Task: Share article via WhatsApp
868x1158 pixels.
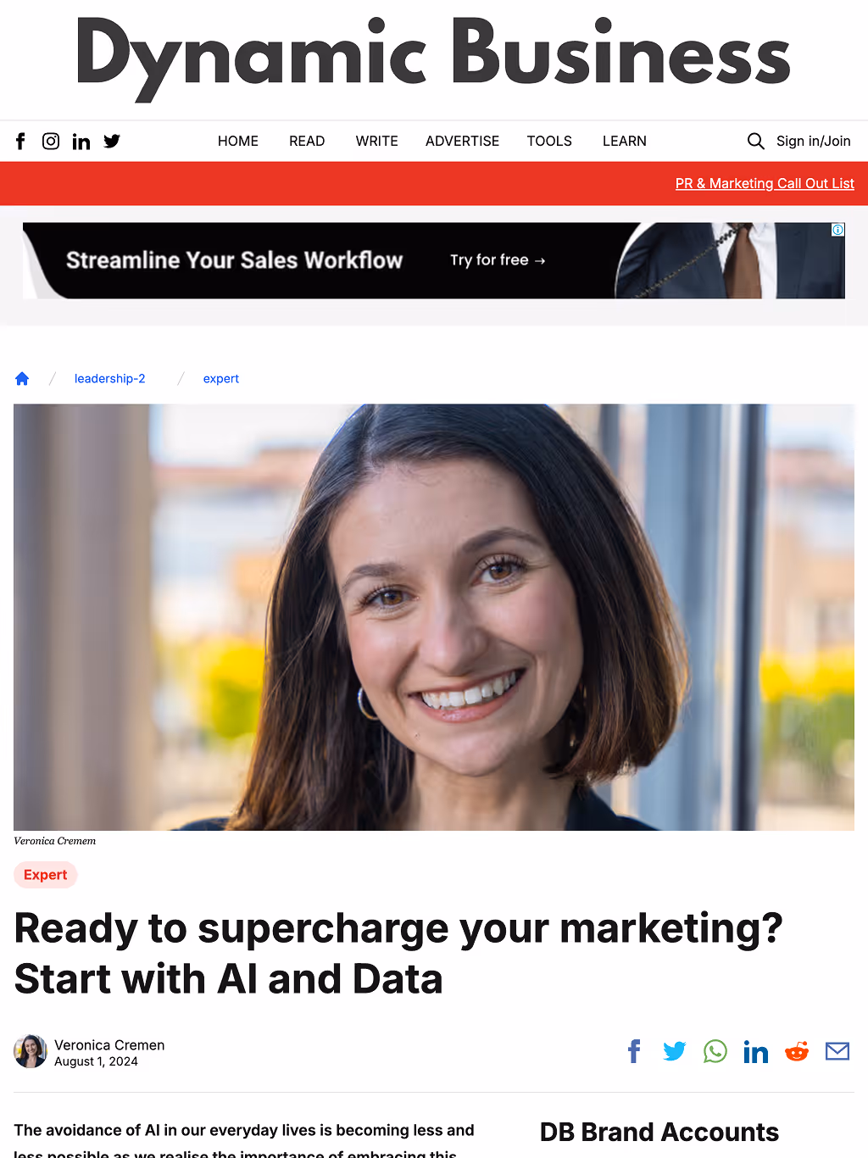Action: point(715,1051)
